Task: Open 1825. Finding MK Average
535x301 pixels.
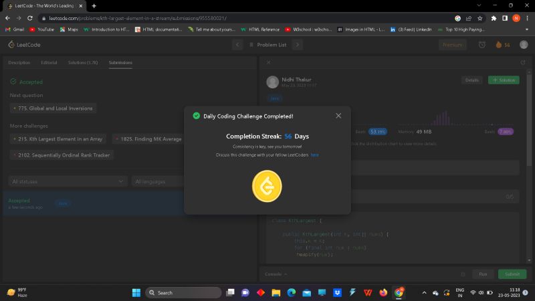Action: tap(148, 139)
